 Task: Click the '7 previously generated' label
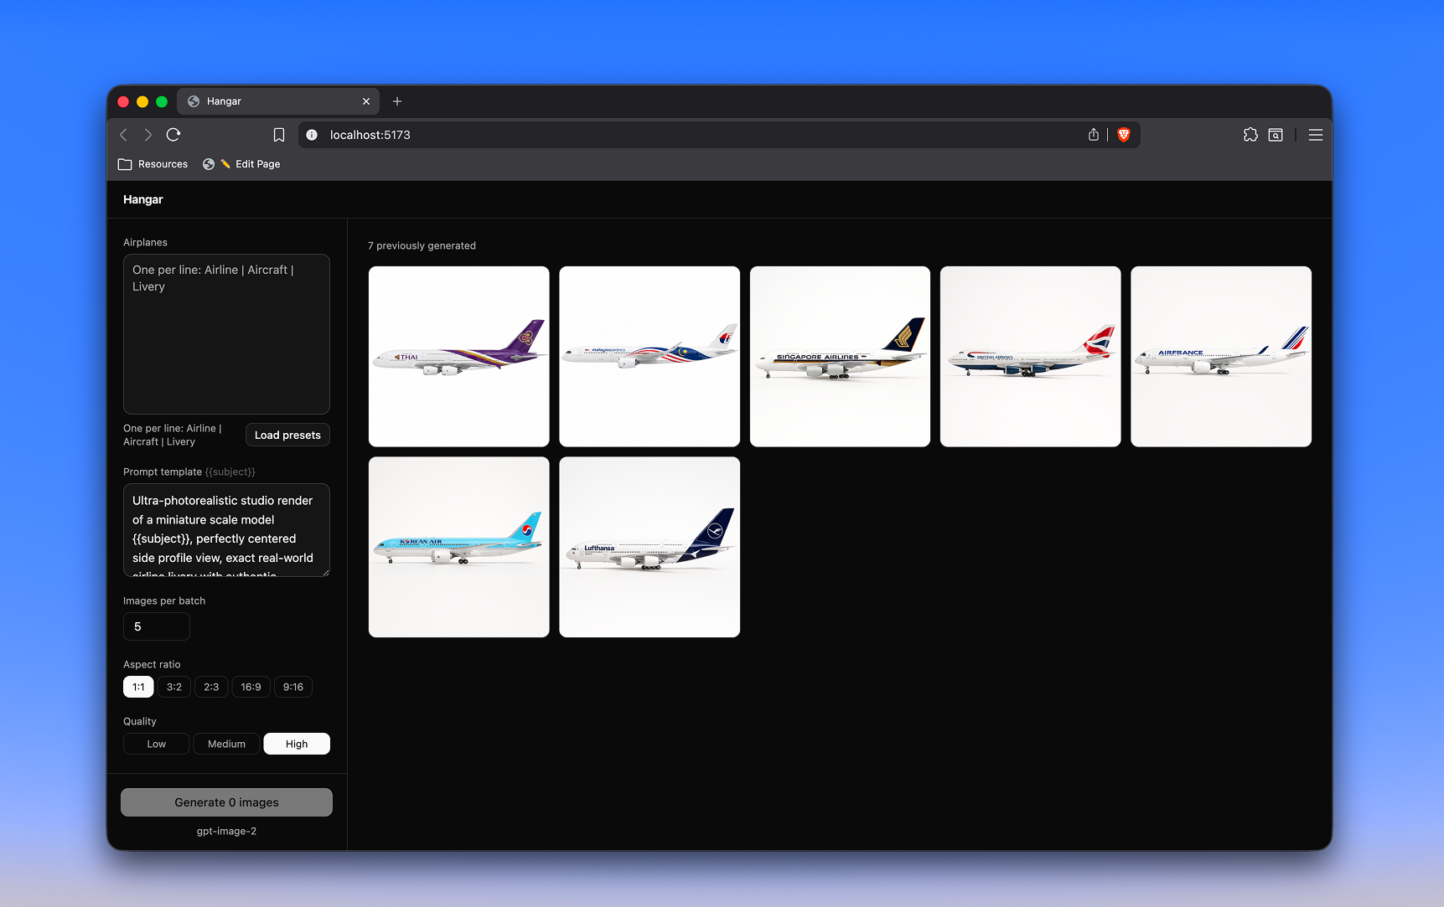point(422,245)
